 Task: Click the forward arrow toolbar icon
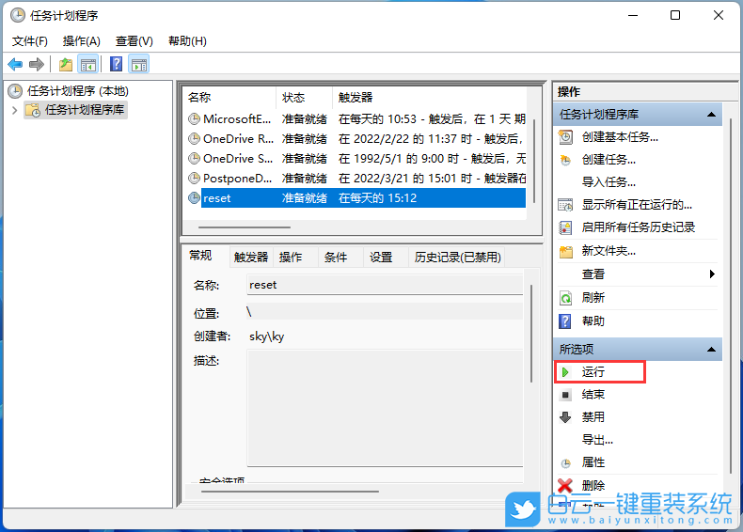(37, 64)
